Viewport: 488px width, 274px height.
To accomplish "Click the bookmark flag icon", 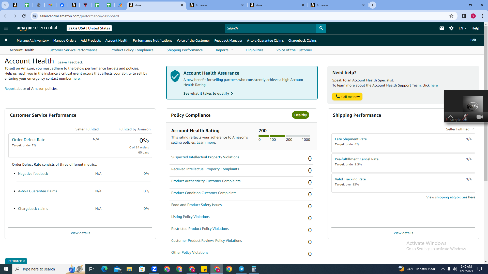I will point(6,40).
